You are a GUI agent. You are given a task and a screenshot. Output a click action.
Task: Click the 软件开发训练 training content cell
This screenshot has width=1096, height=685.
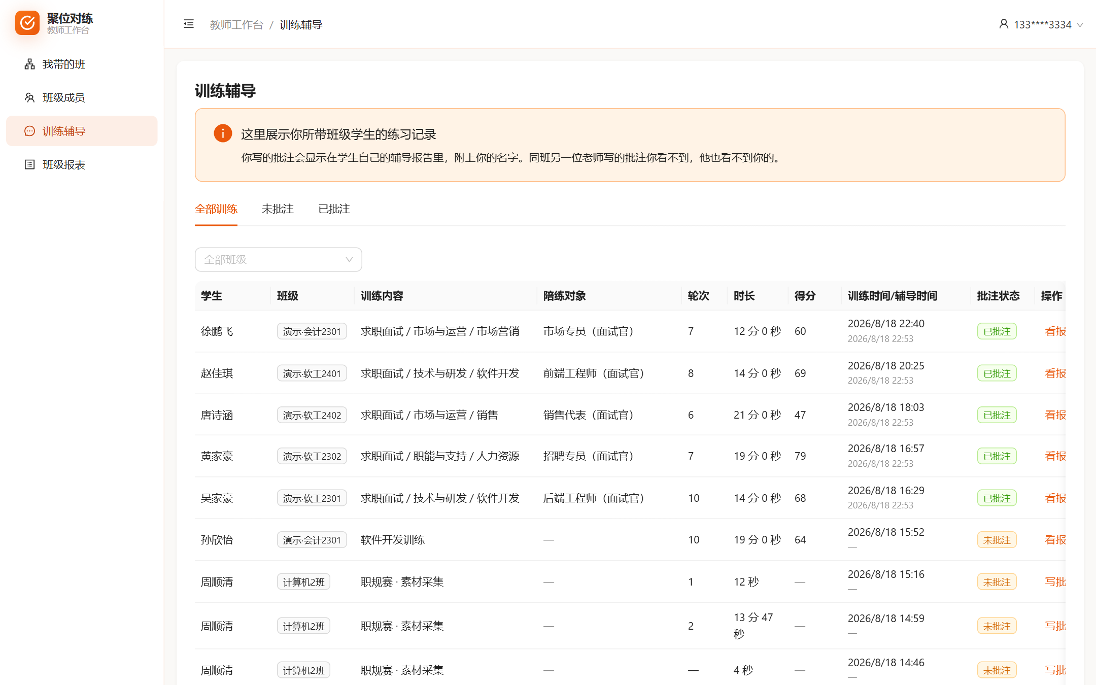393,540
